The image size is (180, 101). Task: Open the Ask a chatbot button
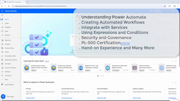[3, 97]
